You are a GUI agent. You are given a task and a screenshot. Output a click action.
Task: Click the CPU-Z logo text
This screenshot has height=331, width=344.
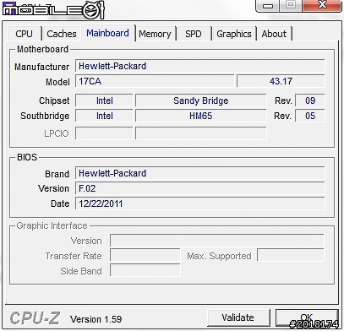35,318
